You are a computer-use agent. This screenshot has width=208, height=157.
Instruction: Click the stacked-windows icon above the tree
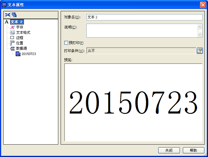tap(14, 14)
